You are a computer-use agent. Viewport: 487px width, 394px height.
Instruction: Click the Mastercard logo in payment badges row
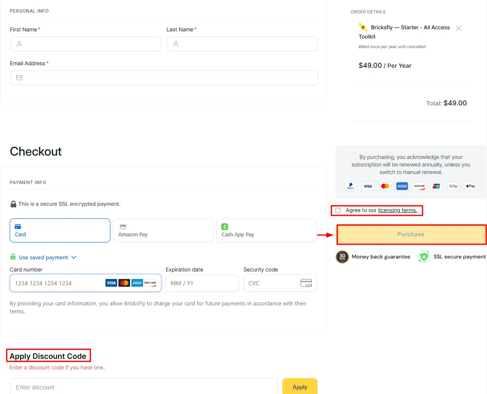click(x=385, y=186)
